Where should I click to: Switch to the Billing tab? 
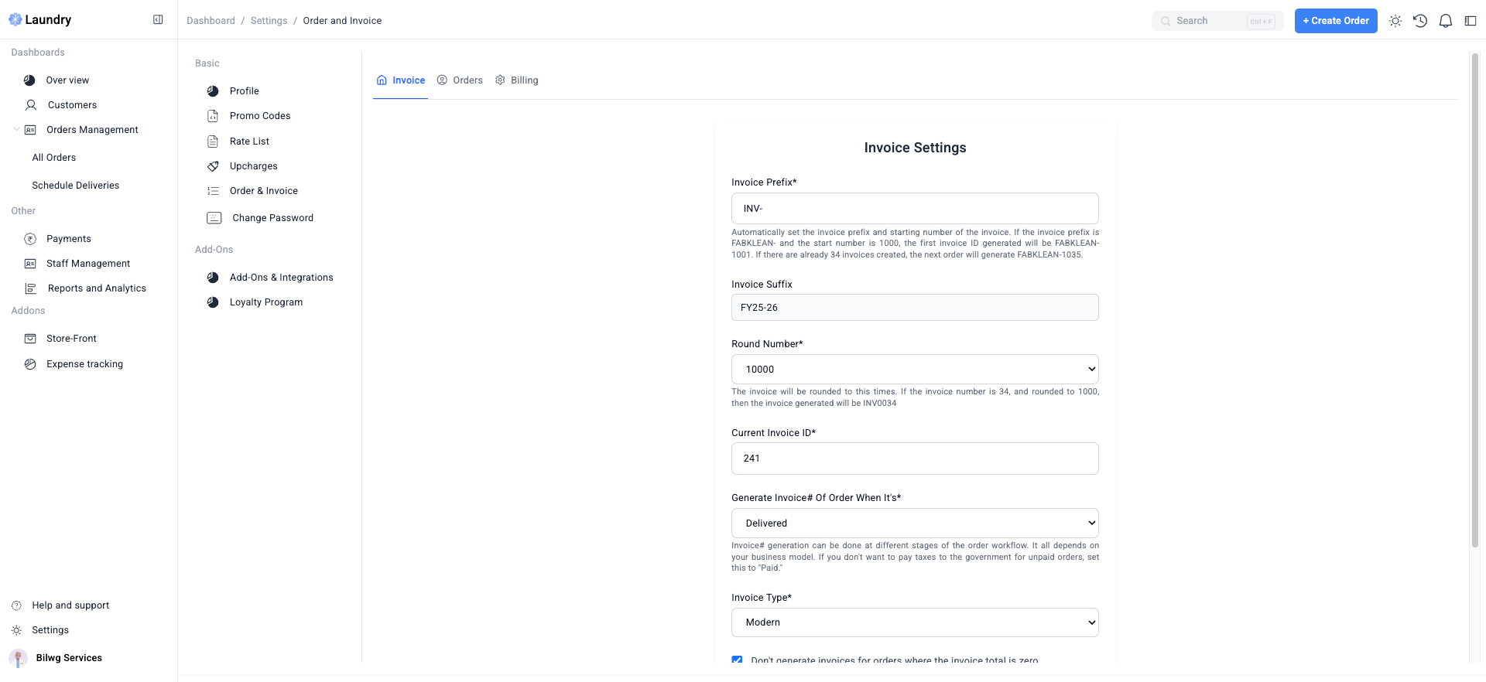[x=516, y=80]
